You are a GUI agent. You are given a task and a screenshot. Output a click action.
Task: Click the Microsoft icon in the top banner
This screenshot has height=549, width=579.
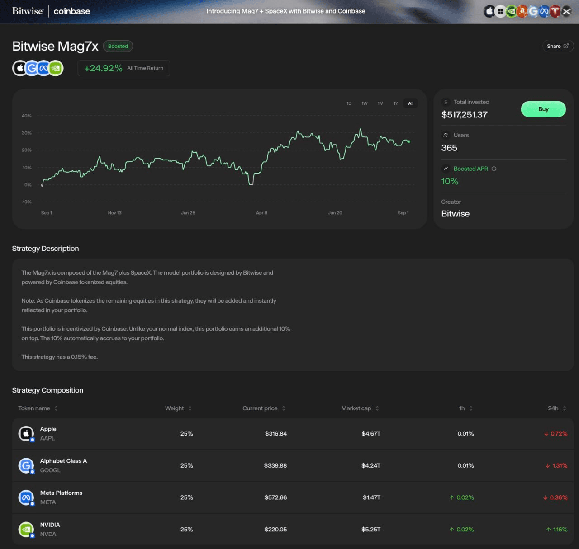tap(500, 11)
